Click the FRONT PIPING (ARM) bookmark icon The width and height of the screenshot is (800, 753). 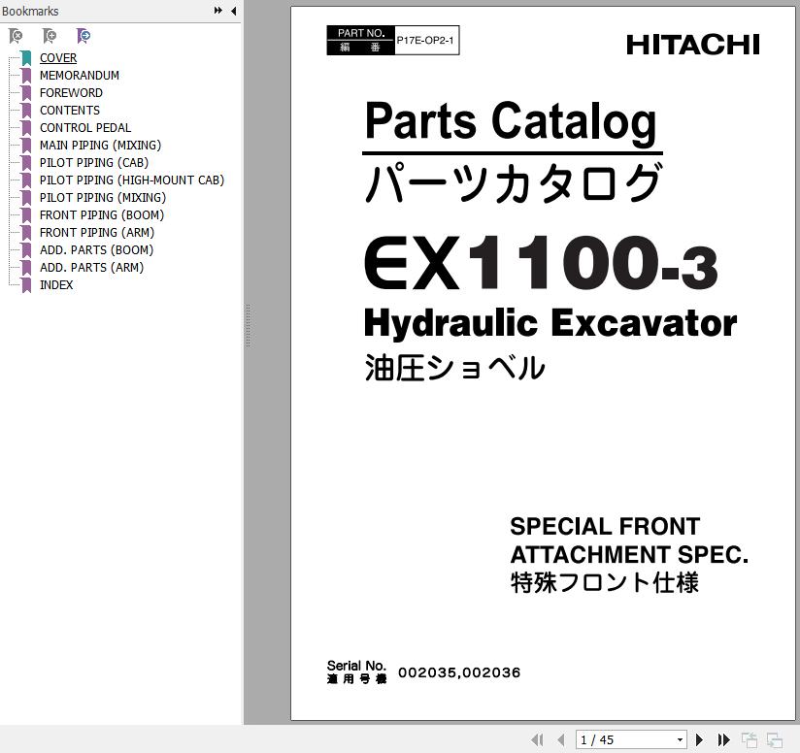pyautogui.click(x=26, y=233)
